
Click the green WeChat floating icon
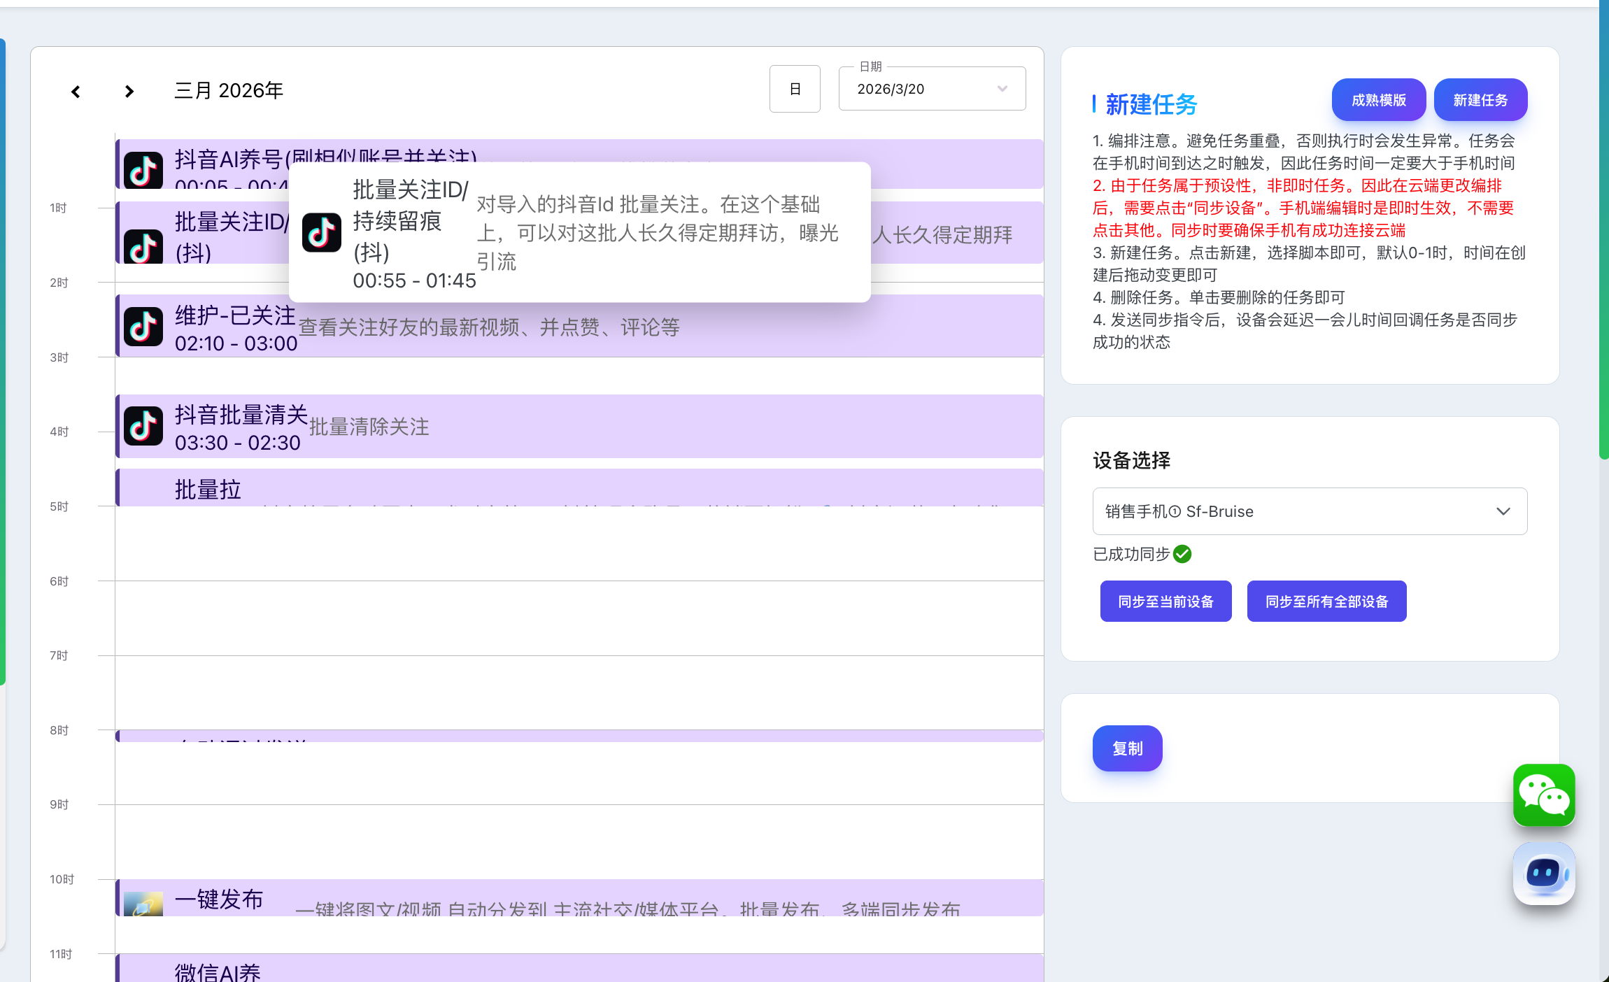(x=1543, y=795)
